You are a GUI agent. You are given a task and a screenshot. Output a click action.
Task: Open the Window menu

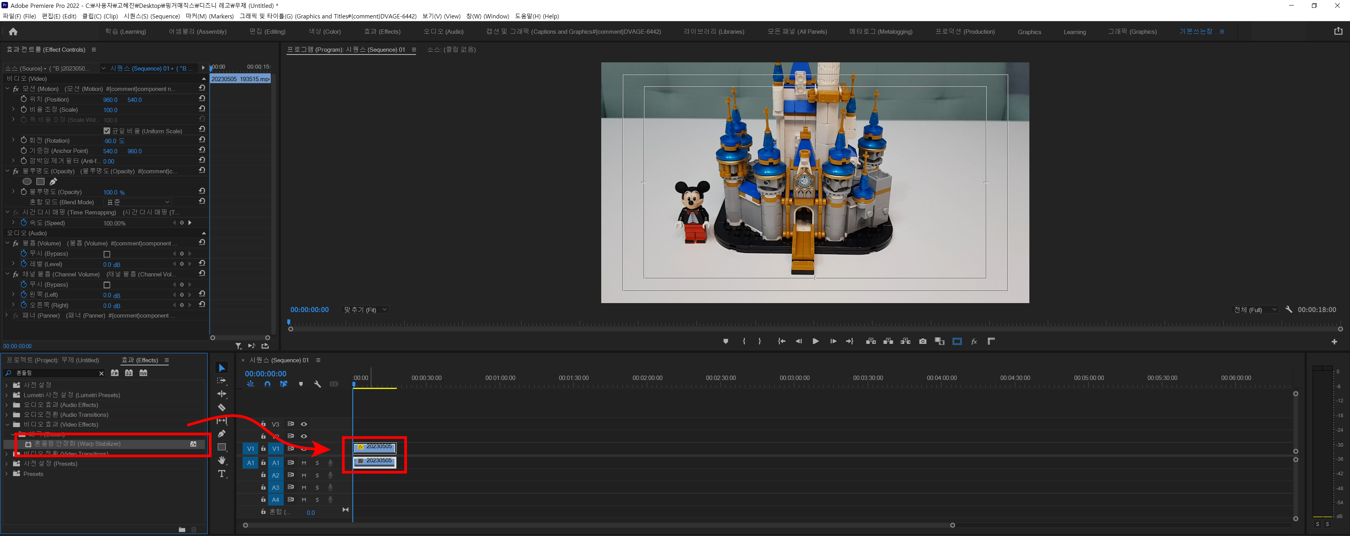[487, 16]
